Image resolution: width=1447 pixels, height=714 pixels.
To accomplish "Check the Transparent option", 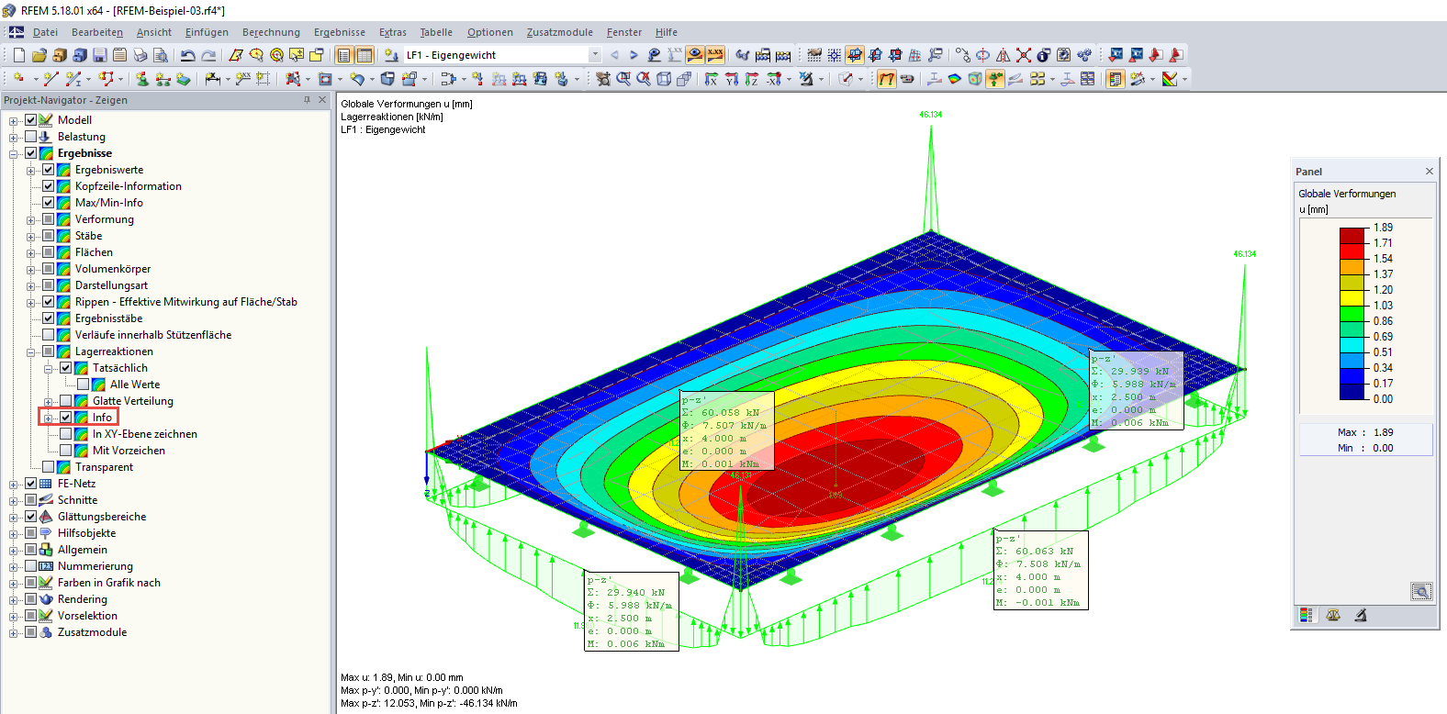I will [x=48, y=467].
